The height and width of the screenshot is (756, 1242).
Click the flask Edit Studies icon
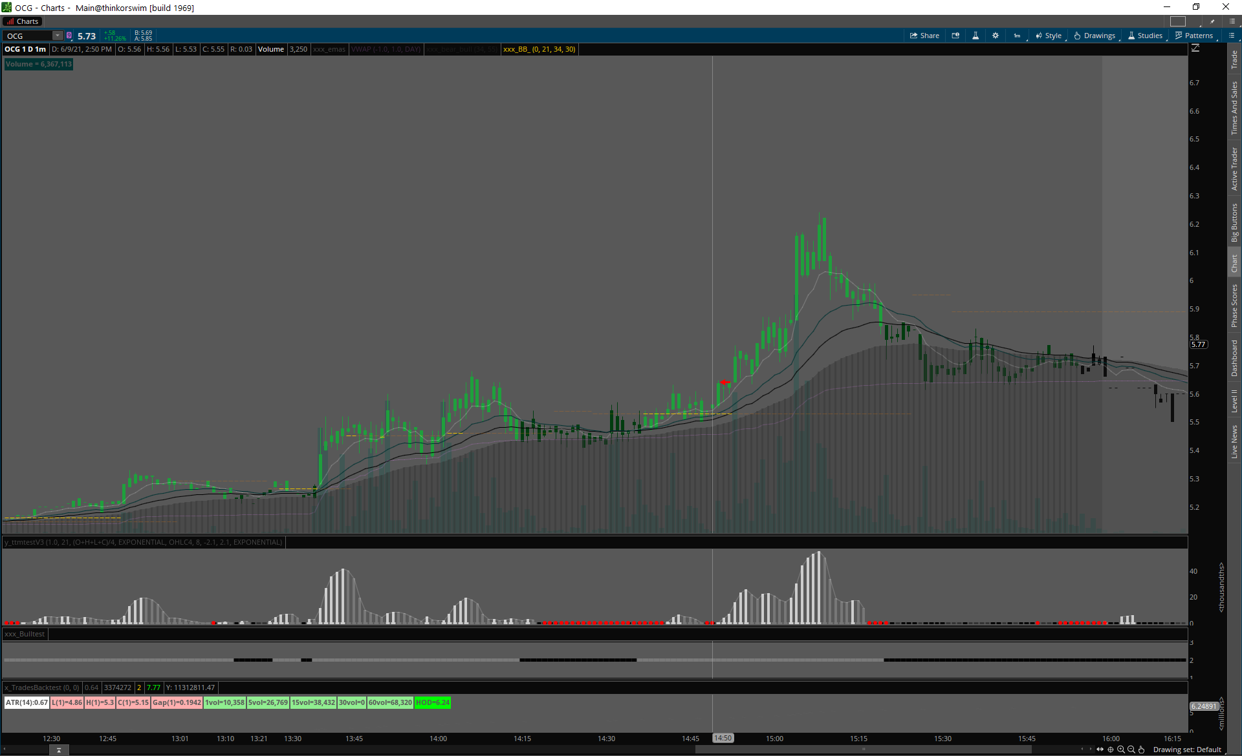tap(975, 36)
